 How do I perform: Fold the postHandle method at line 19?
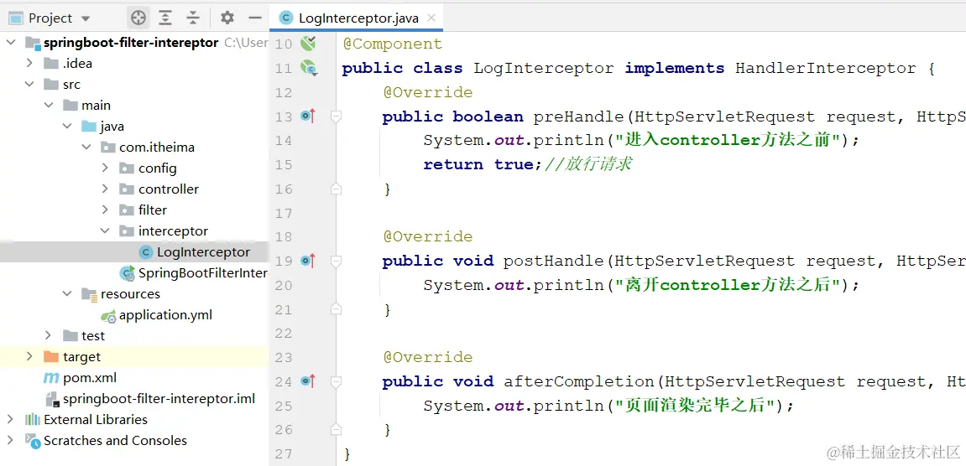coord(336,261)
